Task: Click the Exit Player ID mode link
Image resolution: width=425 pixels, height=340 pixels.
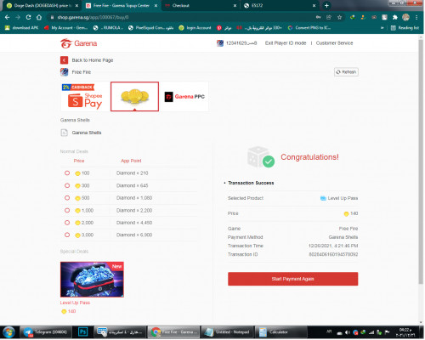Action: point(286,43)
